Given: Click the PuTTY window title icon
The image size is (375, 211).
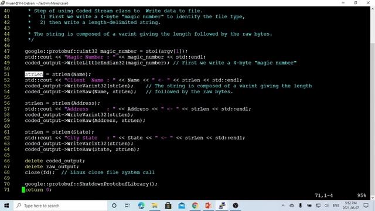Looking at the screenshot, I should coord(2,3).
